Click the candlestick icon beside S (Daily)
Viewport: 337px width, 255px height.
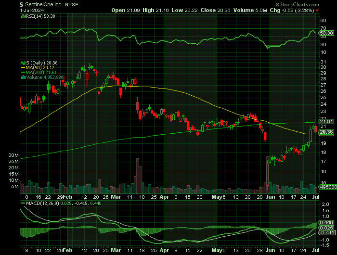[23, 63]
